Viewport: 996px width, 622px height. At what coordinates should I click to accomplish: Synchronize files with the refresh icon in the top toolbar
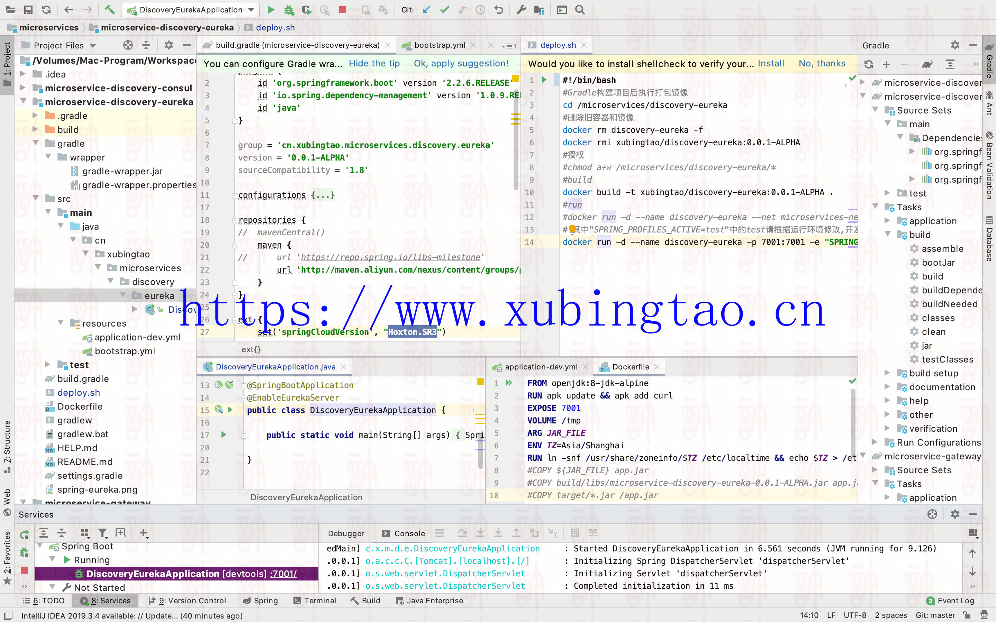(46, 10)
